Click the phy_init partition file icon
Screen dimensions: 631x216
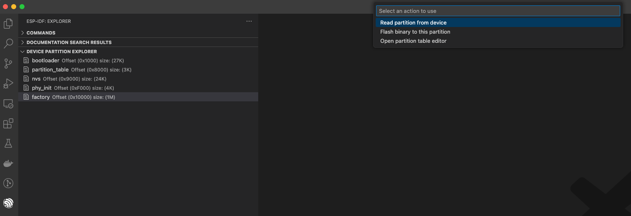pos(26,88)
